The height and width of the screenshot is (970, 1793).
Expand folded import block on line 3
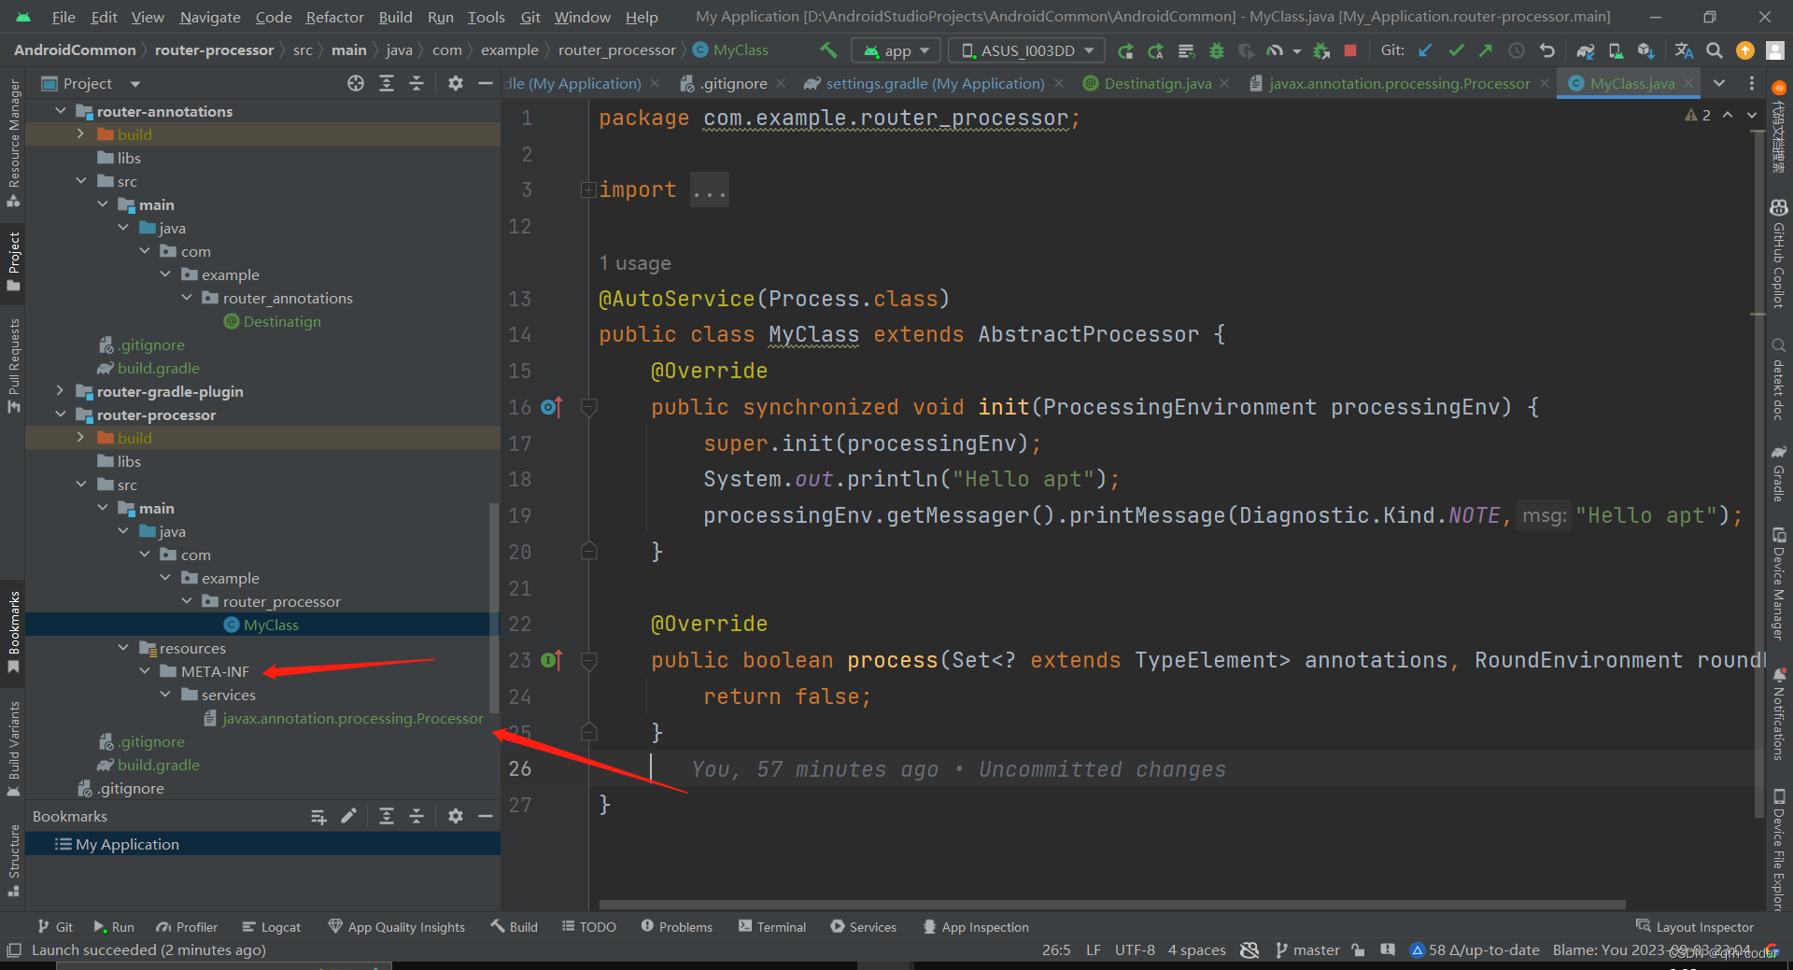click(x=588, y=190)
